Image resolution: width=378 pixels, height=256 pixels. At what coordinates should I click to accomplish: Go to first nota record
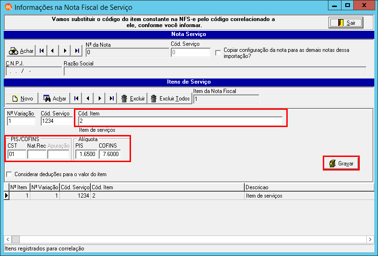tap(42, 51)
